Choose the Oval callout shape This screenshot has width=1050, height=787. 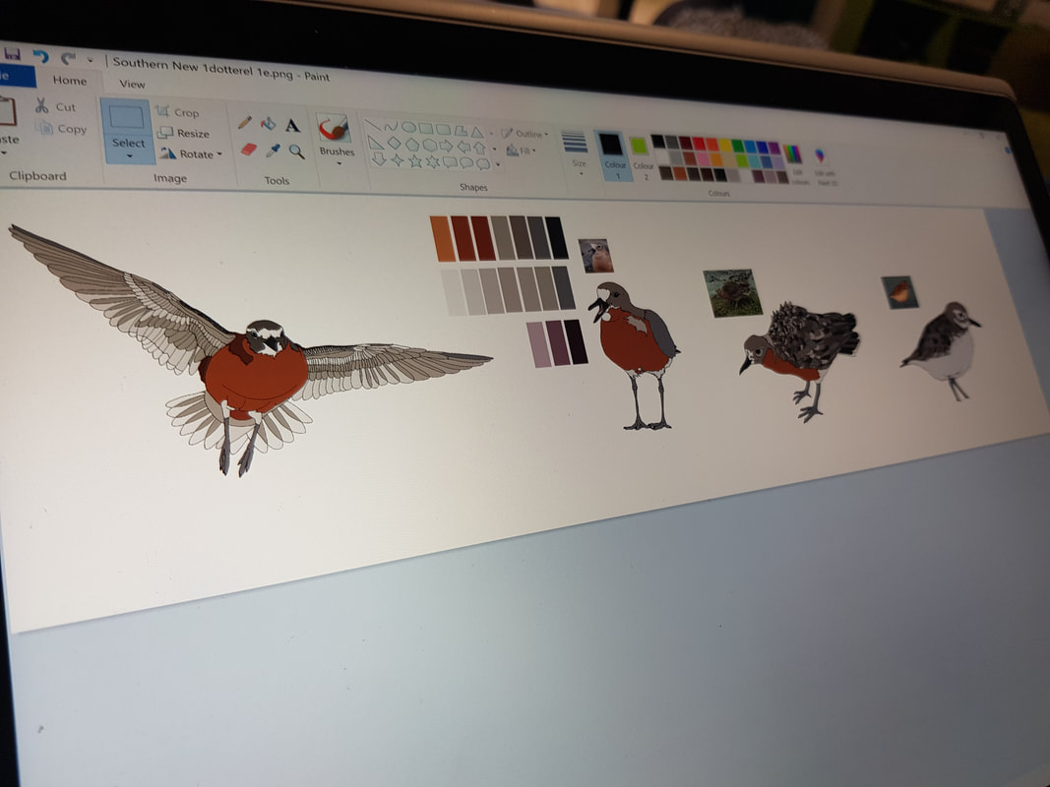click(466, 162)
